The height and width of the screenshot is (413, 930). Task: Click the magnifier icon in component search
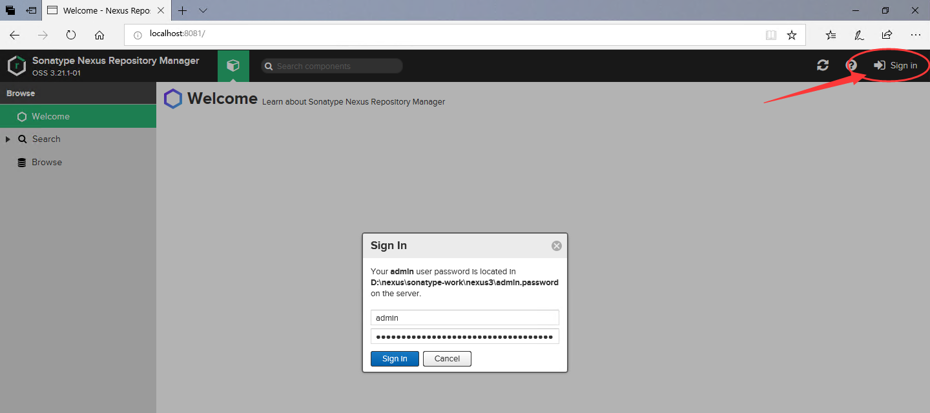pos(269,66)
